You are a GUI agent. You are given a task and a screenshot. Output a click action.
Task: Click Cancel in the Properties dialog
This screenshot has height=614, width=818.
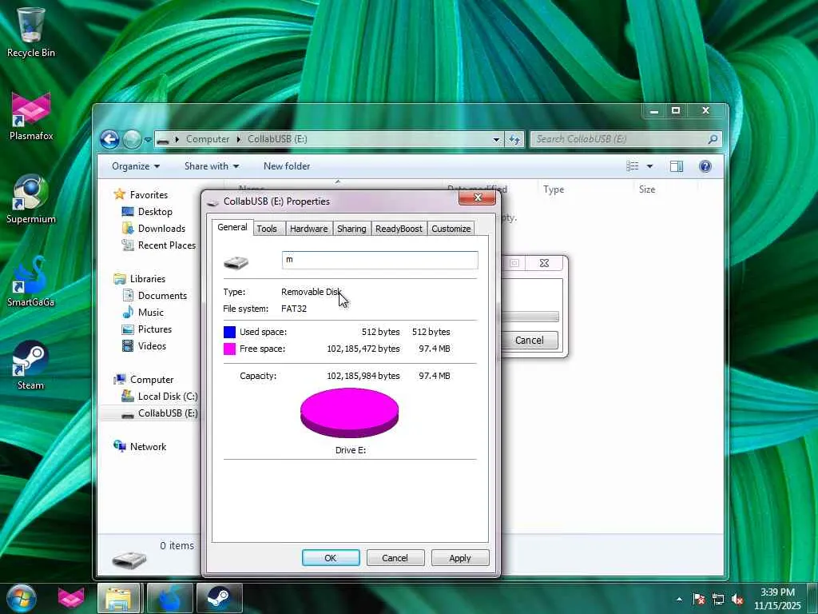click(395, 557)
